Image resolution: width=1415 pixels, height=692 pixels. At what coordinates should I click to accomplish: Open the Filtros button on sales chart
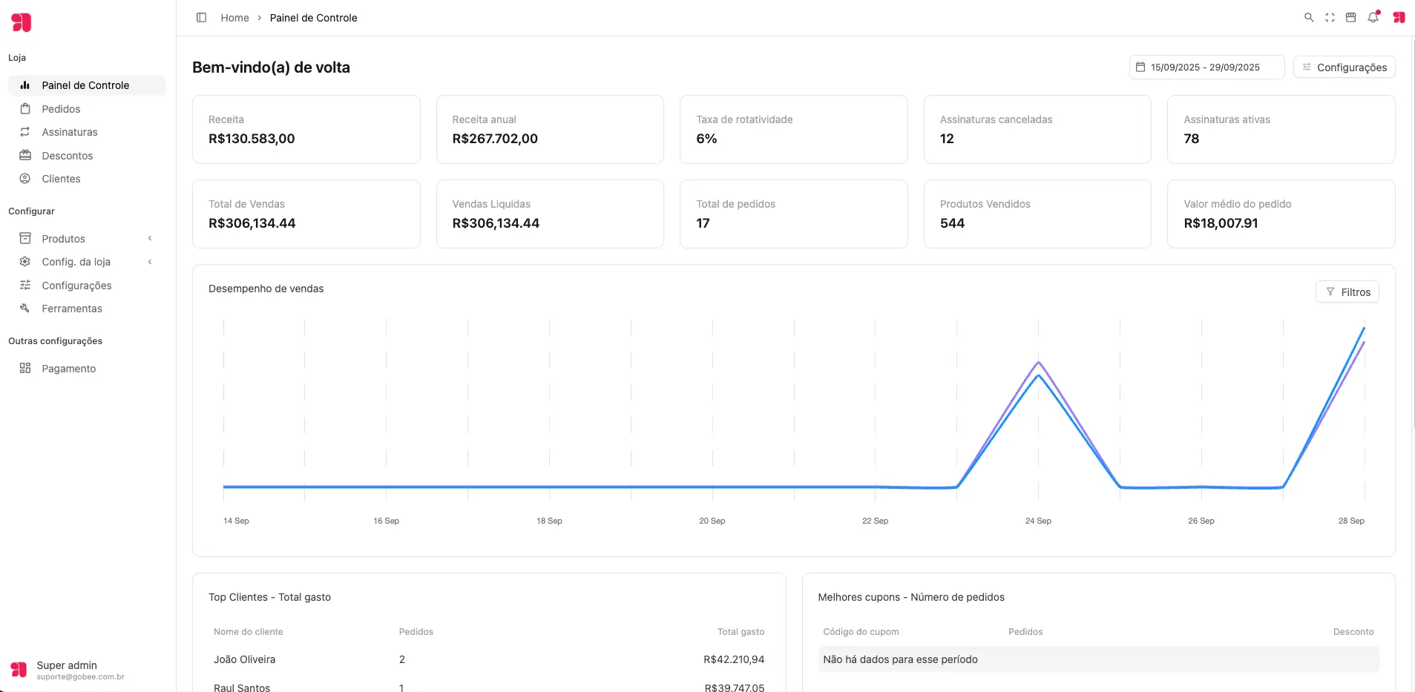1347,292
